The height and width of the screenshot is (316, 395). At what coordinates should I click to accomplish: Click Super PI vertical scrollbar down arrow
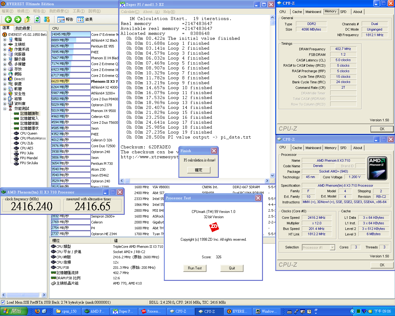[272, 175]
